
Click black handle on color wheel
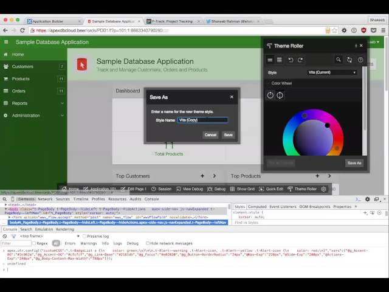[x=327, y=125]
